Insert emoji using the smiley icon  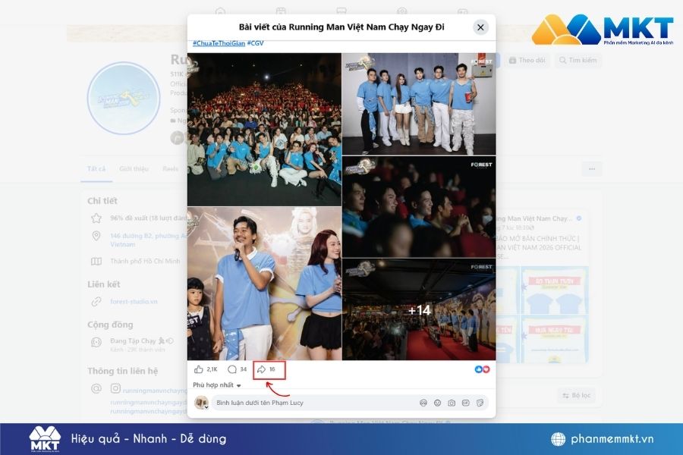pyautogui.click(x=437, y=403)
